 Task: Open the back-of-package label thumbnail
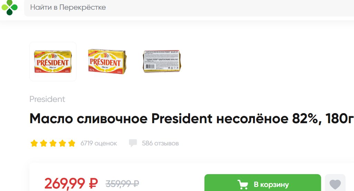point(162,61)
